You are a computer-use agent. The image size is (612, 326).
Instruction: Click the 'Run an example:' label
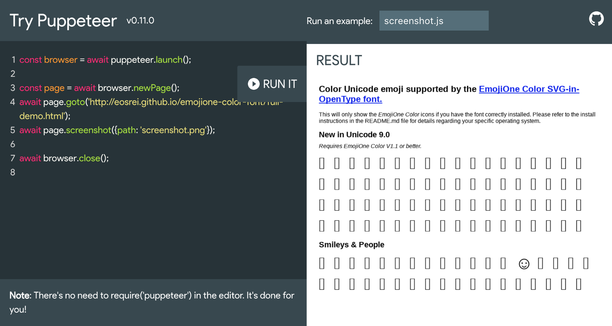pos(339,21)
